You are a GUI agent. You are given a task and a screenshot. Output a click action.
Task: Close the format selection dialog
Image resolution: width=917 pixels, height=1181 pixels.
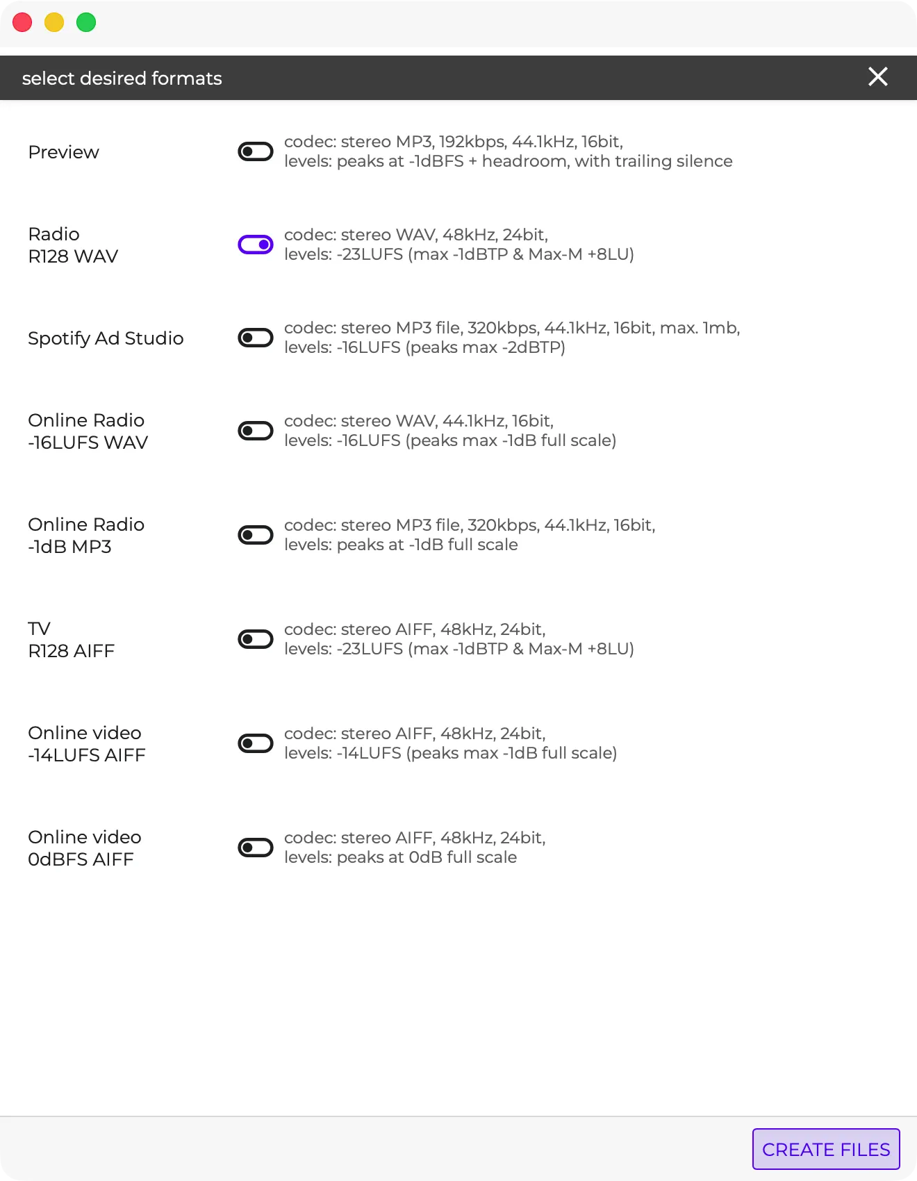coord(878,77)
